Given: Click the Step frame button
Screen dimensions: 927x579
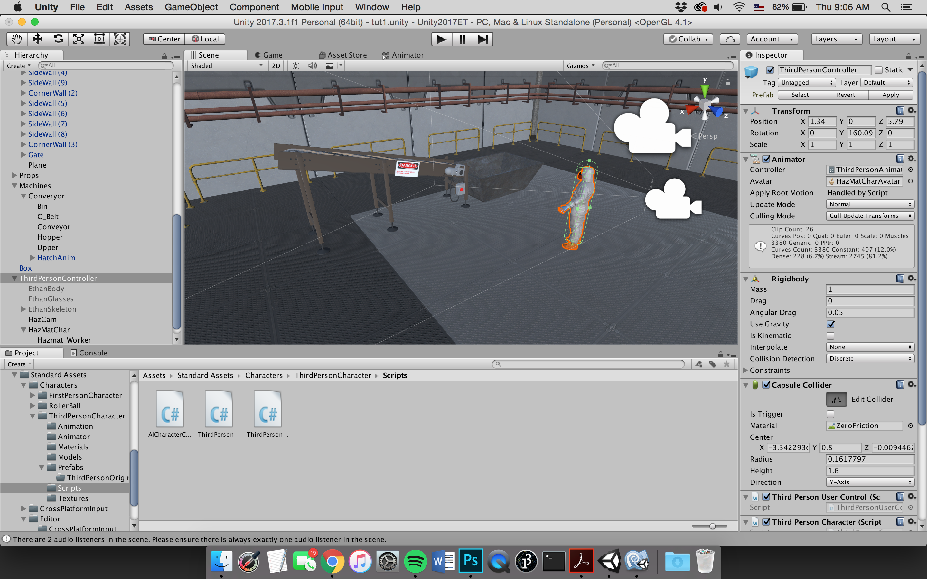Looking at the screenshot, I should point(483,39).
